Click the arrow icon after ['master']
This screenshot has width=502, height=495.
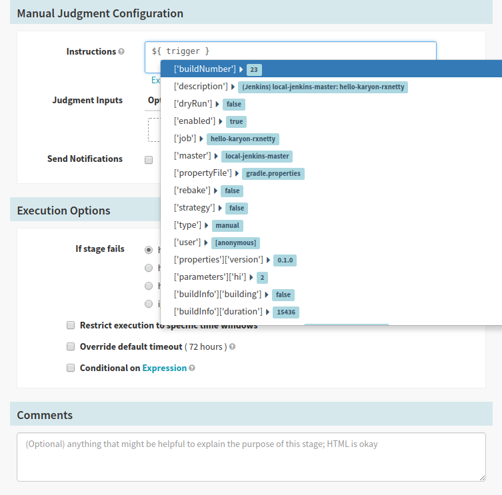coord(216,156)
